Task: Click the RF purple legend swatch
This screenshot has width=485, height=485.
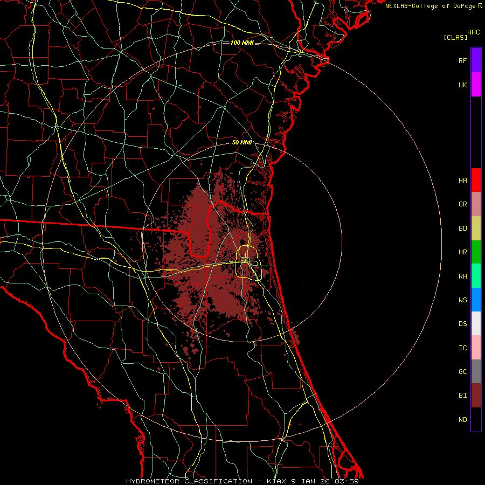Action: pyautogui.click(x=476, y=60)
